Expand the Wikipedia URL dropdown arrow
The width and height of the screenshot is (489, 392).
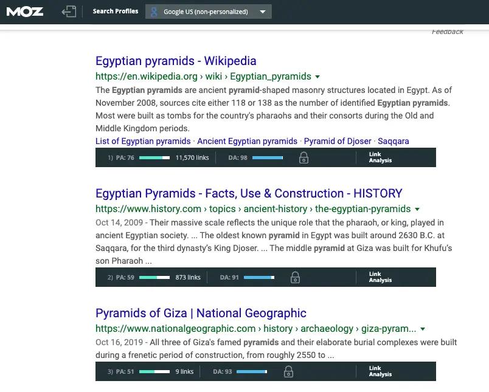point(317,77)
